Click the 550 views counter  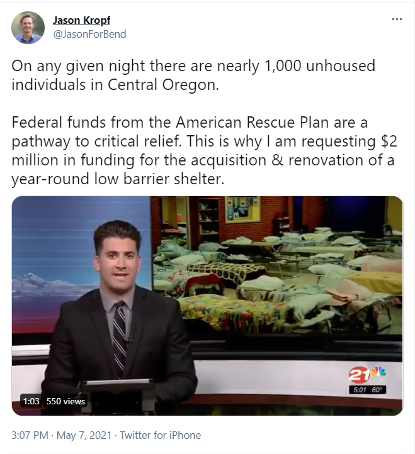[65, 401]
